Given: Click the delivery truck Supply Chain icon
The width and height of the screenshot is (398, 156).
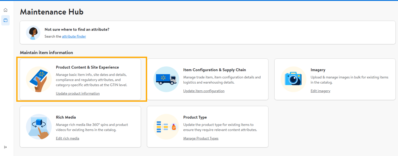Looking at the screenshot, I should 166,79.
